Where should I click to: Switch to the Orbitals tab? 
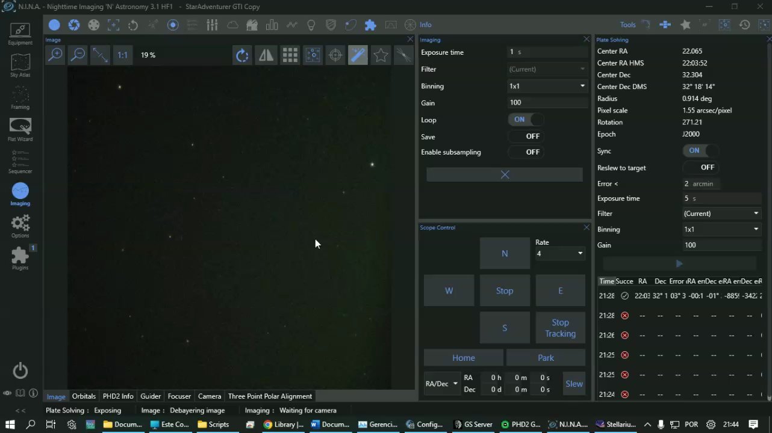pyautogui.click(x=84, y=396)
